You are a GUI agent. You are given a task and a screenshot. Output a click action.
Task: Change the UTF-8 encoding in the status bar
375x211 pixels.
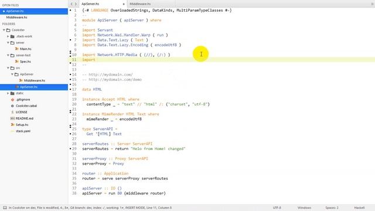tap(277, 207)
